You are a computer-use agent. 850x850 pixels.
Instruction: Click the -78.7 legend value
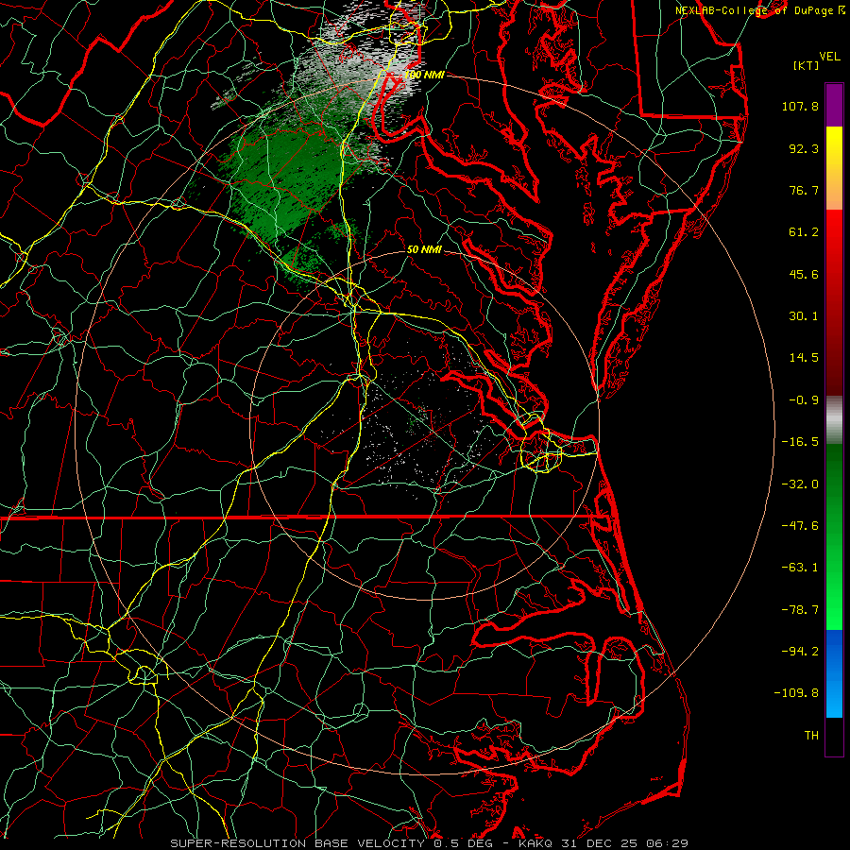pyautogui.click(x=800, y=610)
